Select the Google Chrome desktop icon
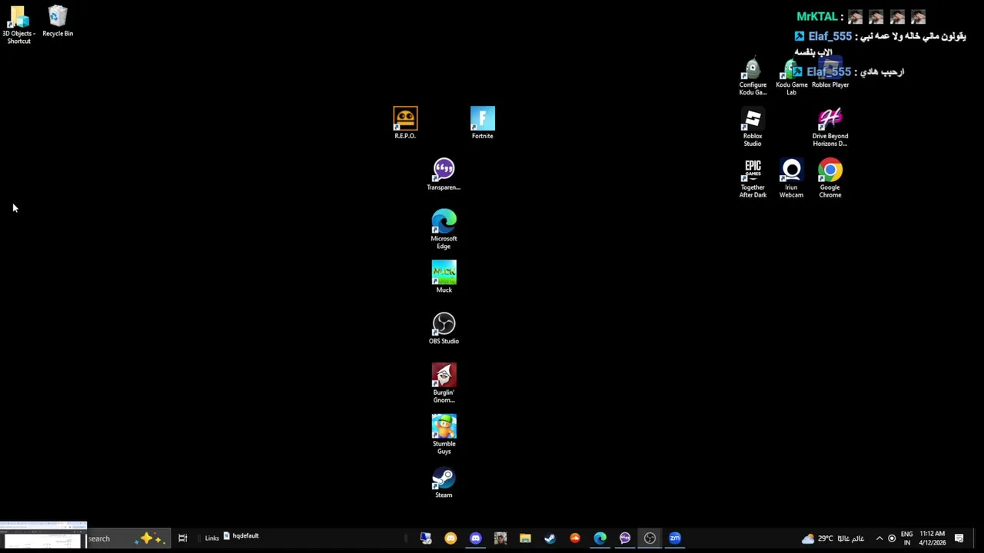Viewport: 984px width, 553px height. [x=830, y=179]
